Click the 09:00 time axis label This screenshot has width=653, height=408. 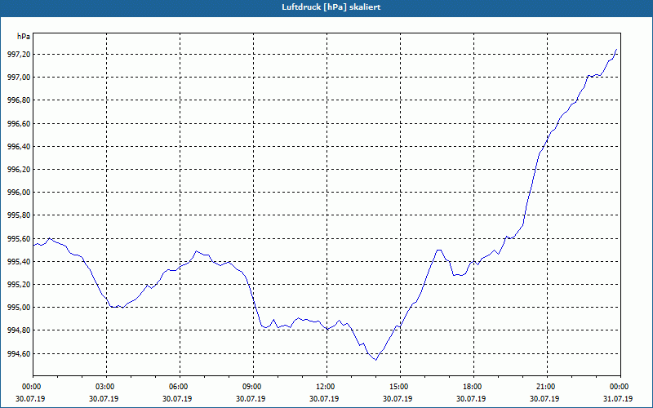(x=253, y=387)
